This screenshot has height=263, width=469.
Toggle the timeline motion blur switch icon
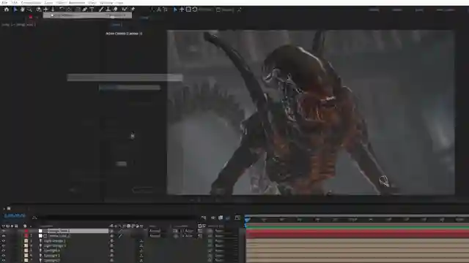(x=228, y=218)
